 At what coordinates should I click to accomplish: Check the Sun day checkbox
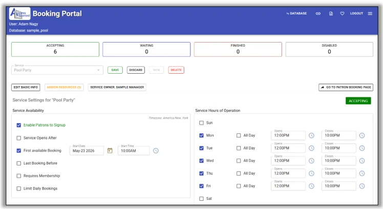point(202,123)
